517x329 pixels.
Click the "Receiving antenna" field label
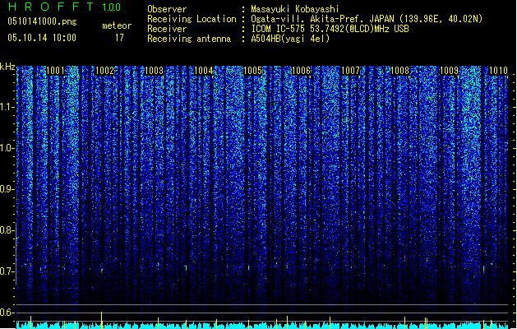point(189,39)
